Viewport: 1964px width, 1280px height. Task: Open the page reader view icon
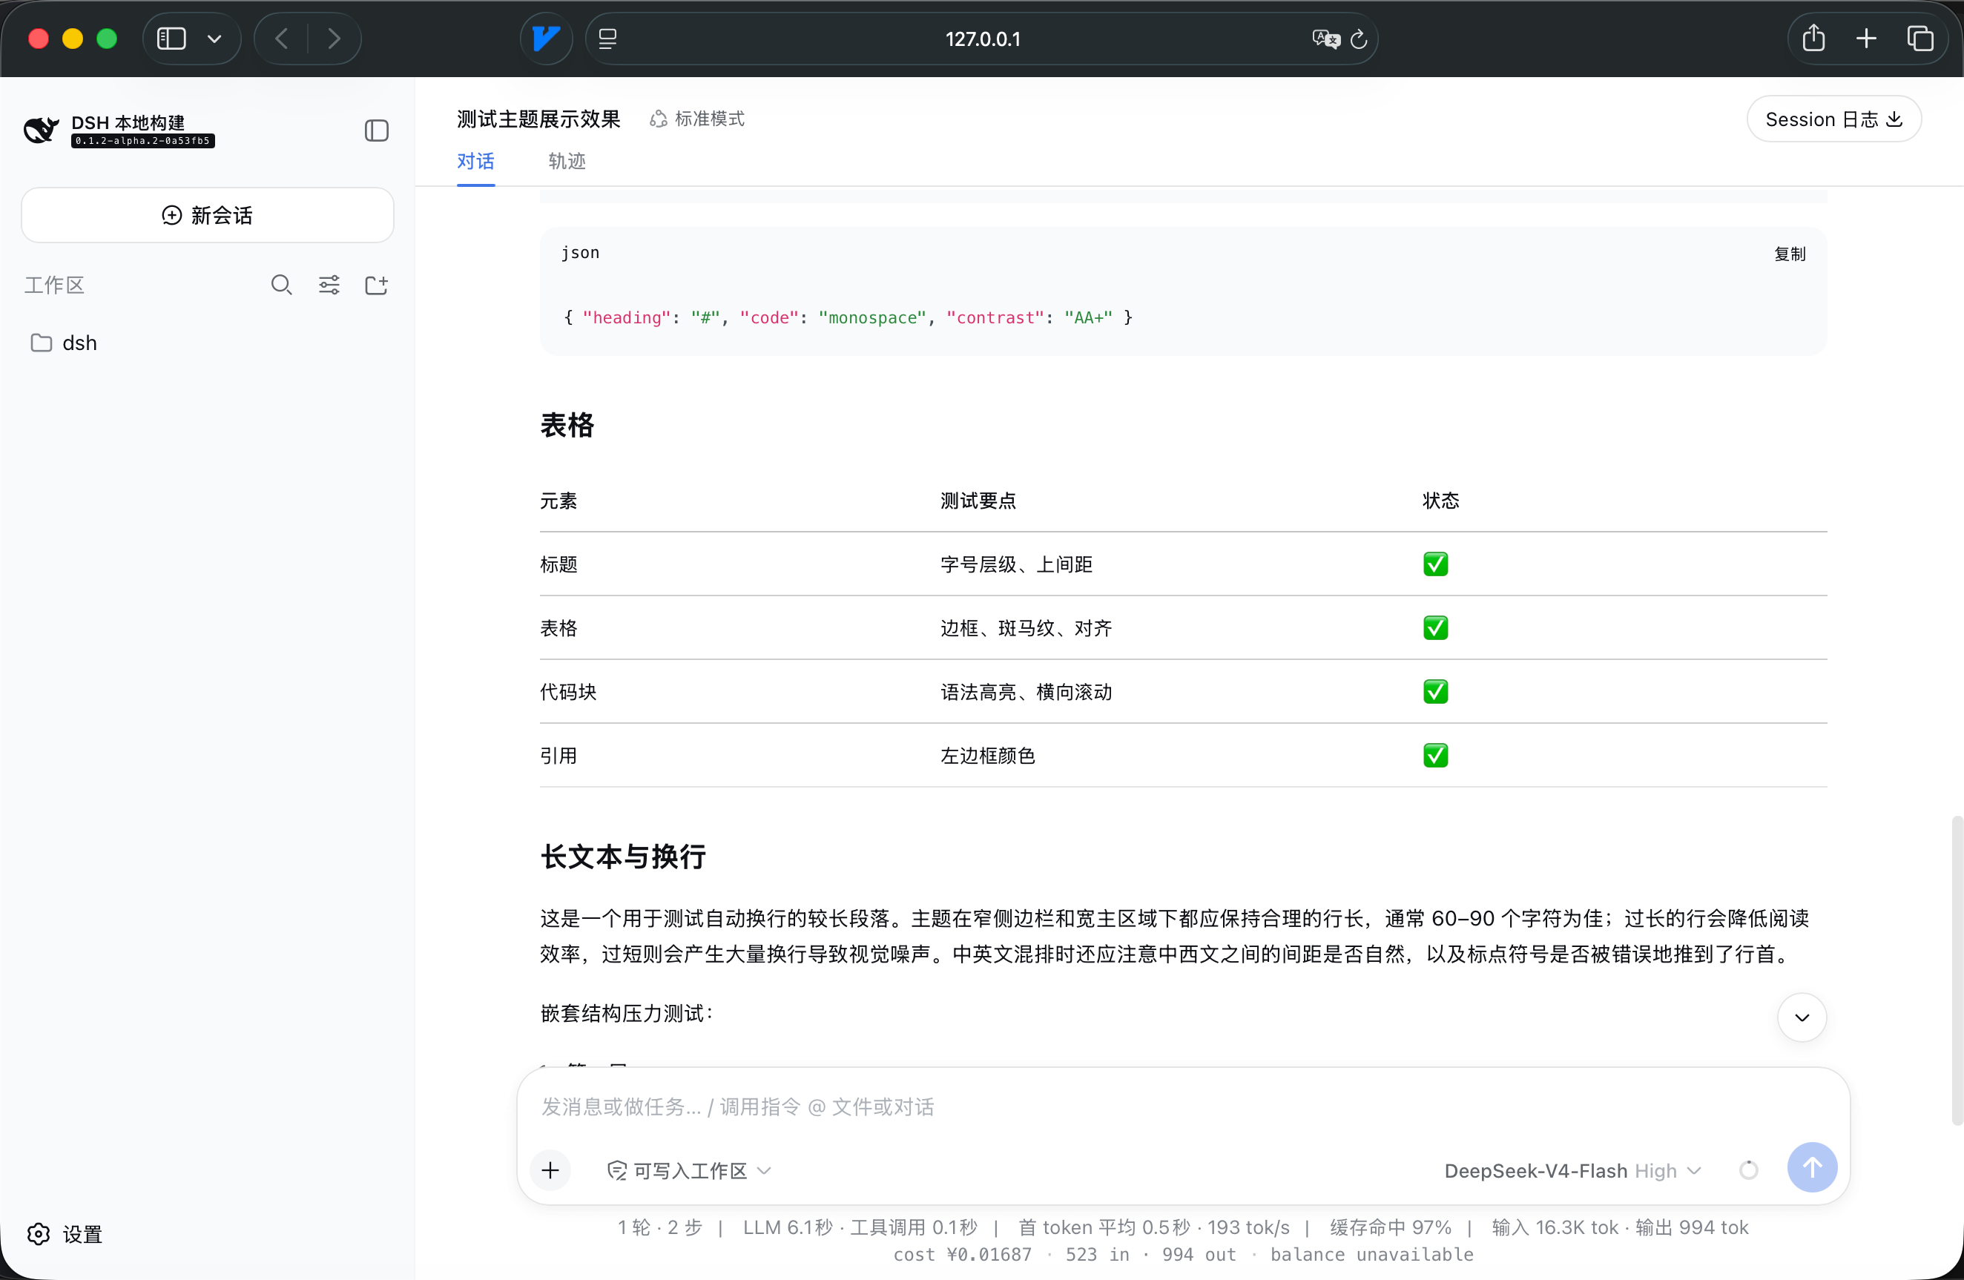point(607,39)
